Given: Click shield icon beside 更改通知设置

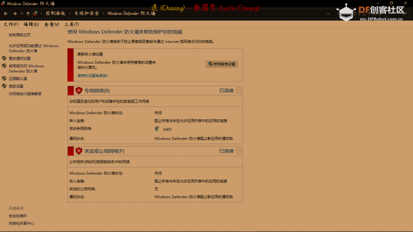Looking at the screenshot, I should 4,58.
